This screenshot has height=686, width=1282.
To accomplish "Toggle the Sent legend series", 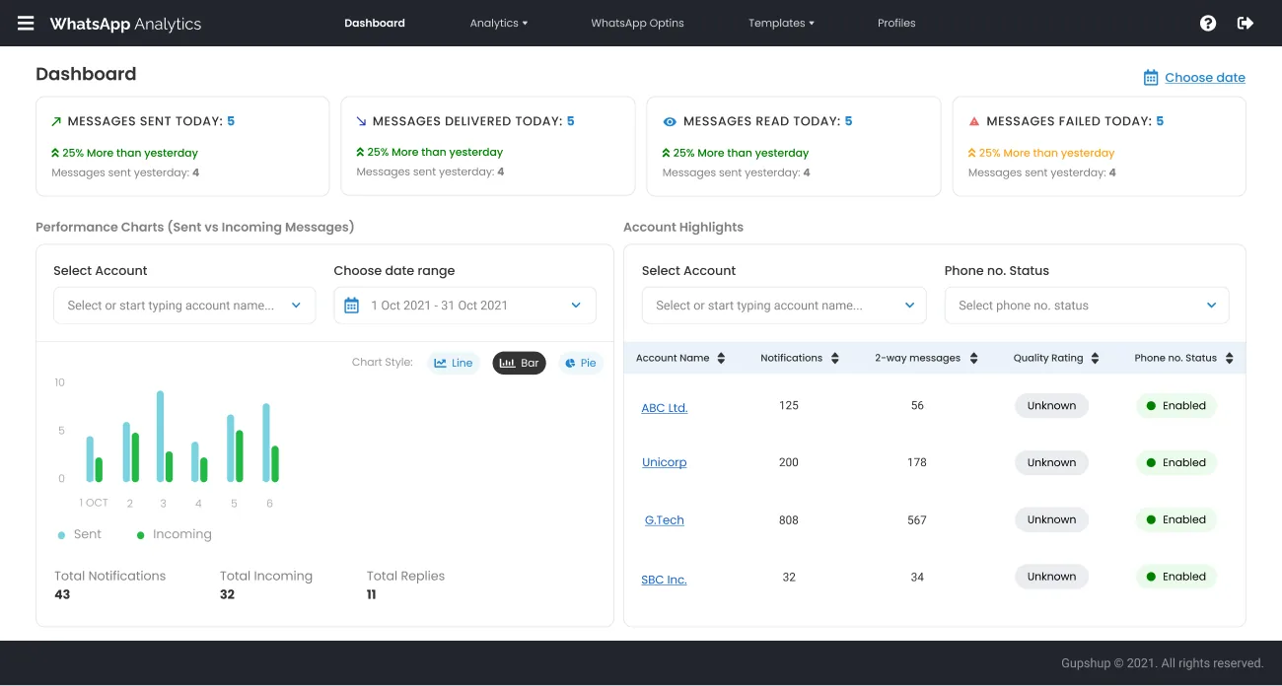I will coord(80,534).
